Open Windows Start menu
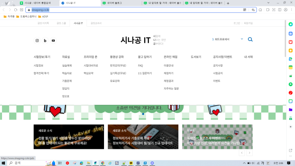 (x=3, y=163)
